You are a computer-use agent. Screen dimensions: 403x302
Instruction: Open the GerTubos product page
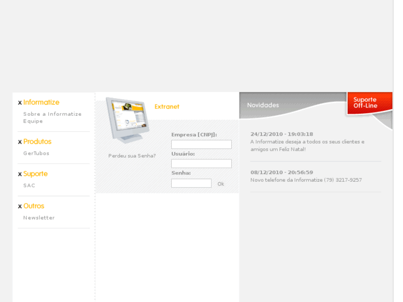36,153
